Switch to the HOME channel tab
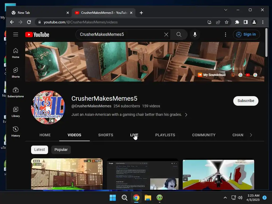This screenshot has width=272, height=204. click(x=45, y=135)
